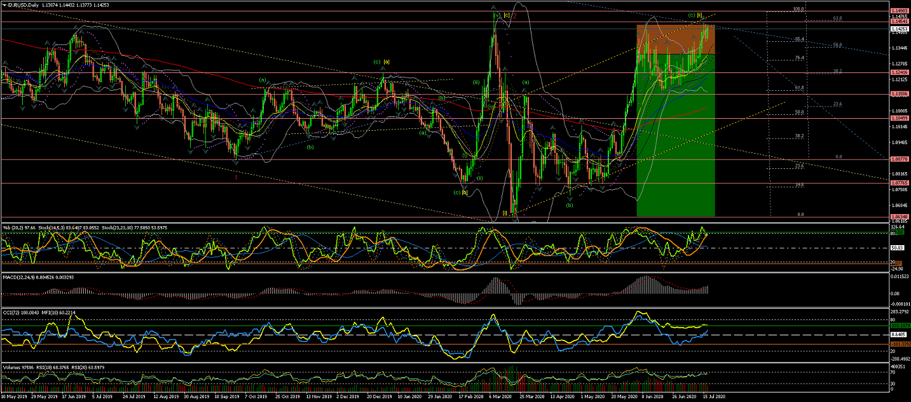Click the Volumes indicator label

point(14,366)
